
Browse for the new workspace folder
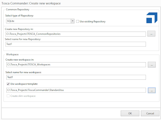[152, 65]
